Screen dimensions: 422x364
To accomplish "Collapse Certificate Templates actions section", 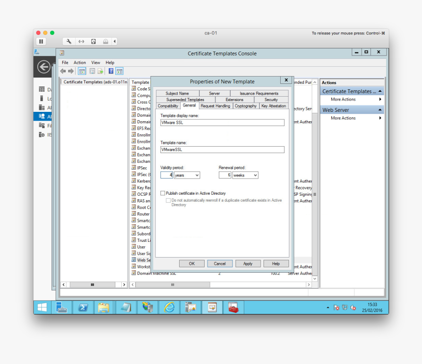I will (380, 91).
